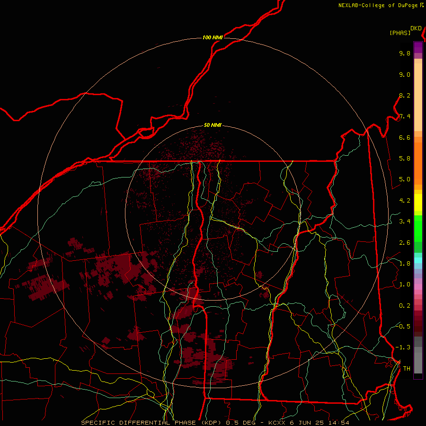The width and height of the screenshot is (426, 426).
Task: Pick the yellow segment of the color bar
Action: tap(418, 203)
